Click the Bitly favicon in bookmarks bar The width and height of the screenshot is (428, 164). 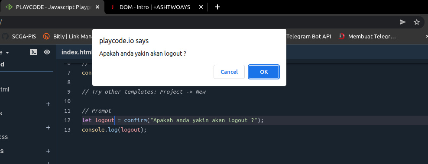pos(46,36)
